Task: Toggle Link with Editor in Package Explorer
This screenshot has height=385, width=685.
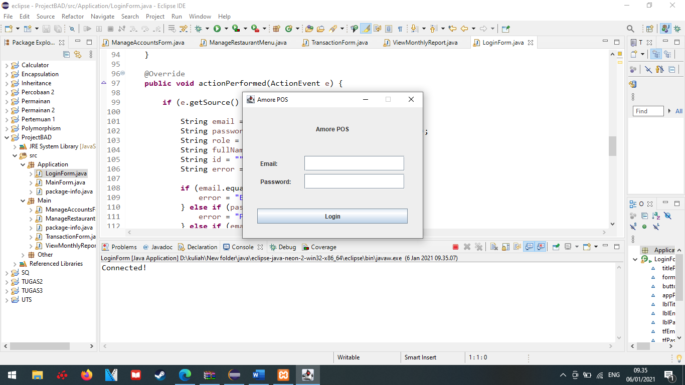Action: pos(78,54)
